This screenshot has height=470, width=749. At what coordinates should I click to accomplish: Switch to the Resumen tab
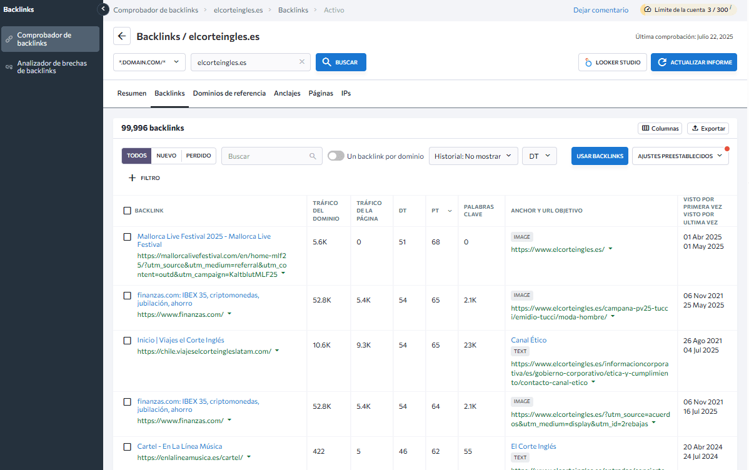132,93
